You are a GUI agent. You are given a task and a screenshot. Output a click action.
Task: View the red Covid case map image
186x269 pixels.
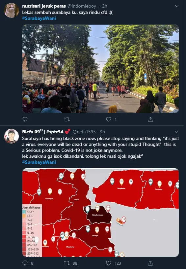coord(101,213)
